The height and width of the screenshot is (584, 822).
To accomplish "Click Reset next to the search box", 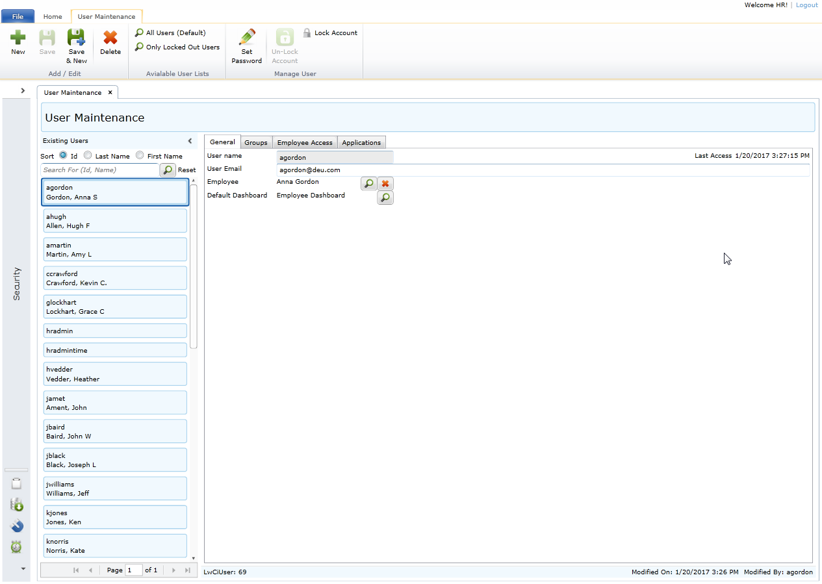I will [187, 170].
